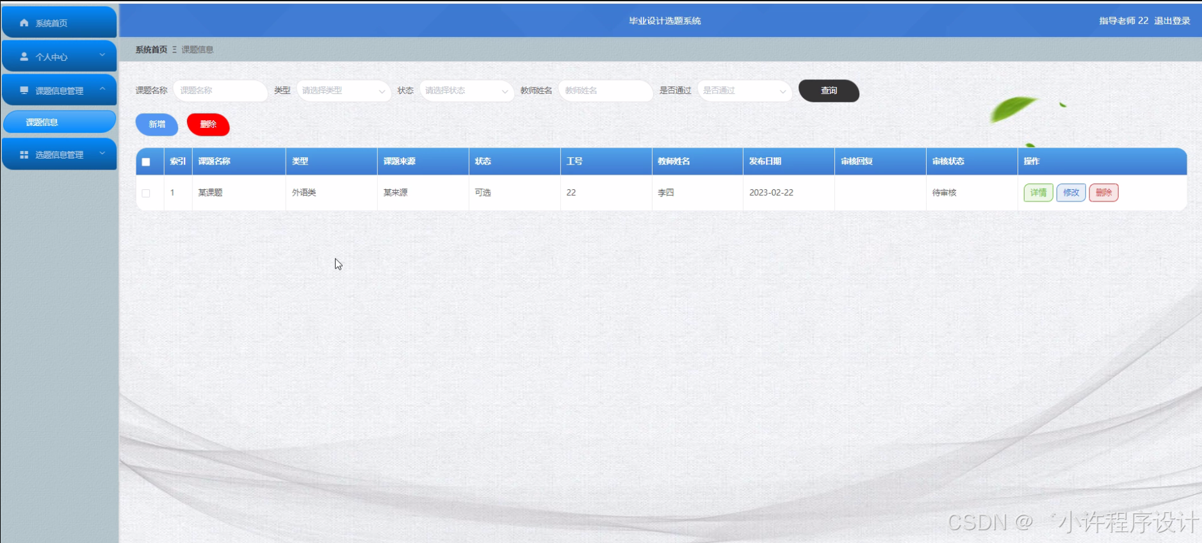The width and height of the screenshot is (1202, 543).
Task: Open 个人中心 sidebar menu
Action: pyautogui.click(x=60, y=56)
